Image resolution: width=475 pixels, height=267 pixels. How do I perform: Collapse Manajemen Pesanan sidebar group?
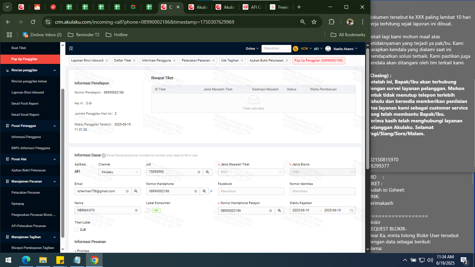pyautogui.click(x=30, y=181)
